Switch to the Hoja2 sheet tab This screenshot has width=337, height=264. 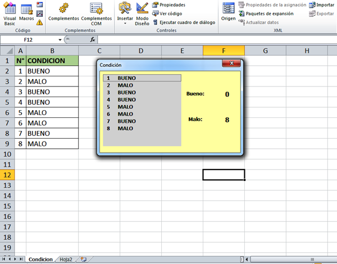tap(66, 260)
